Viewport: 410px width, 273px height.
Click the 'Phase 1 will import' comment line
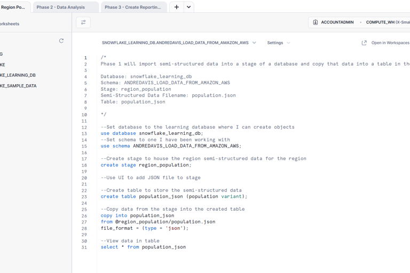pos(255,64)
